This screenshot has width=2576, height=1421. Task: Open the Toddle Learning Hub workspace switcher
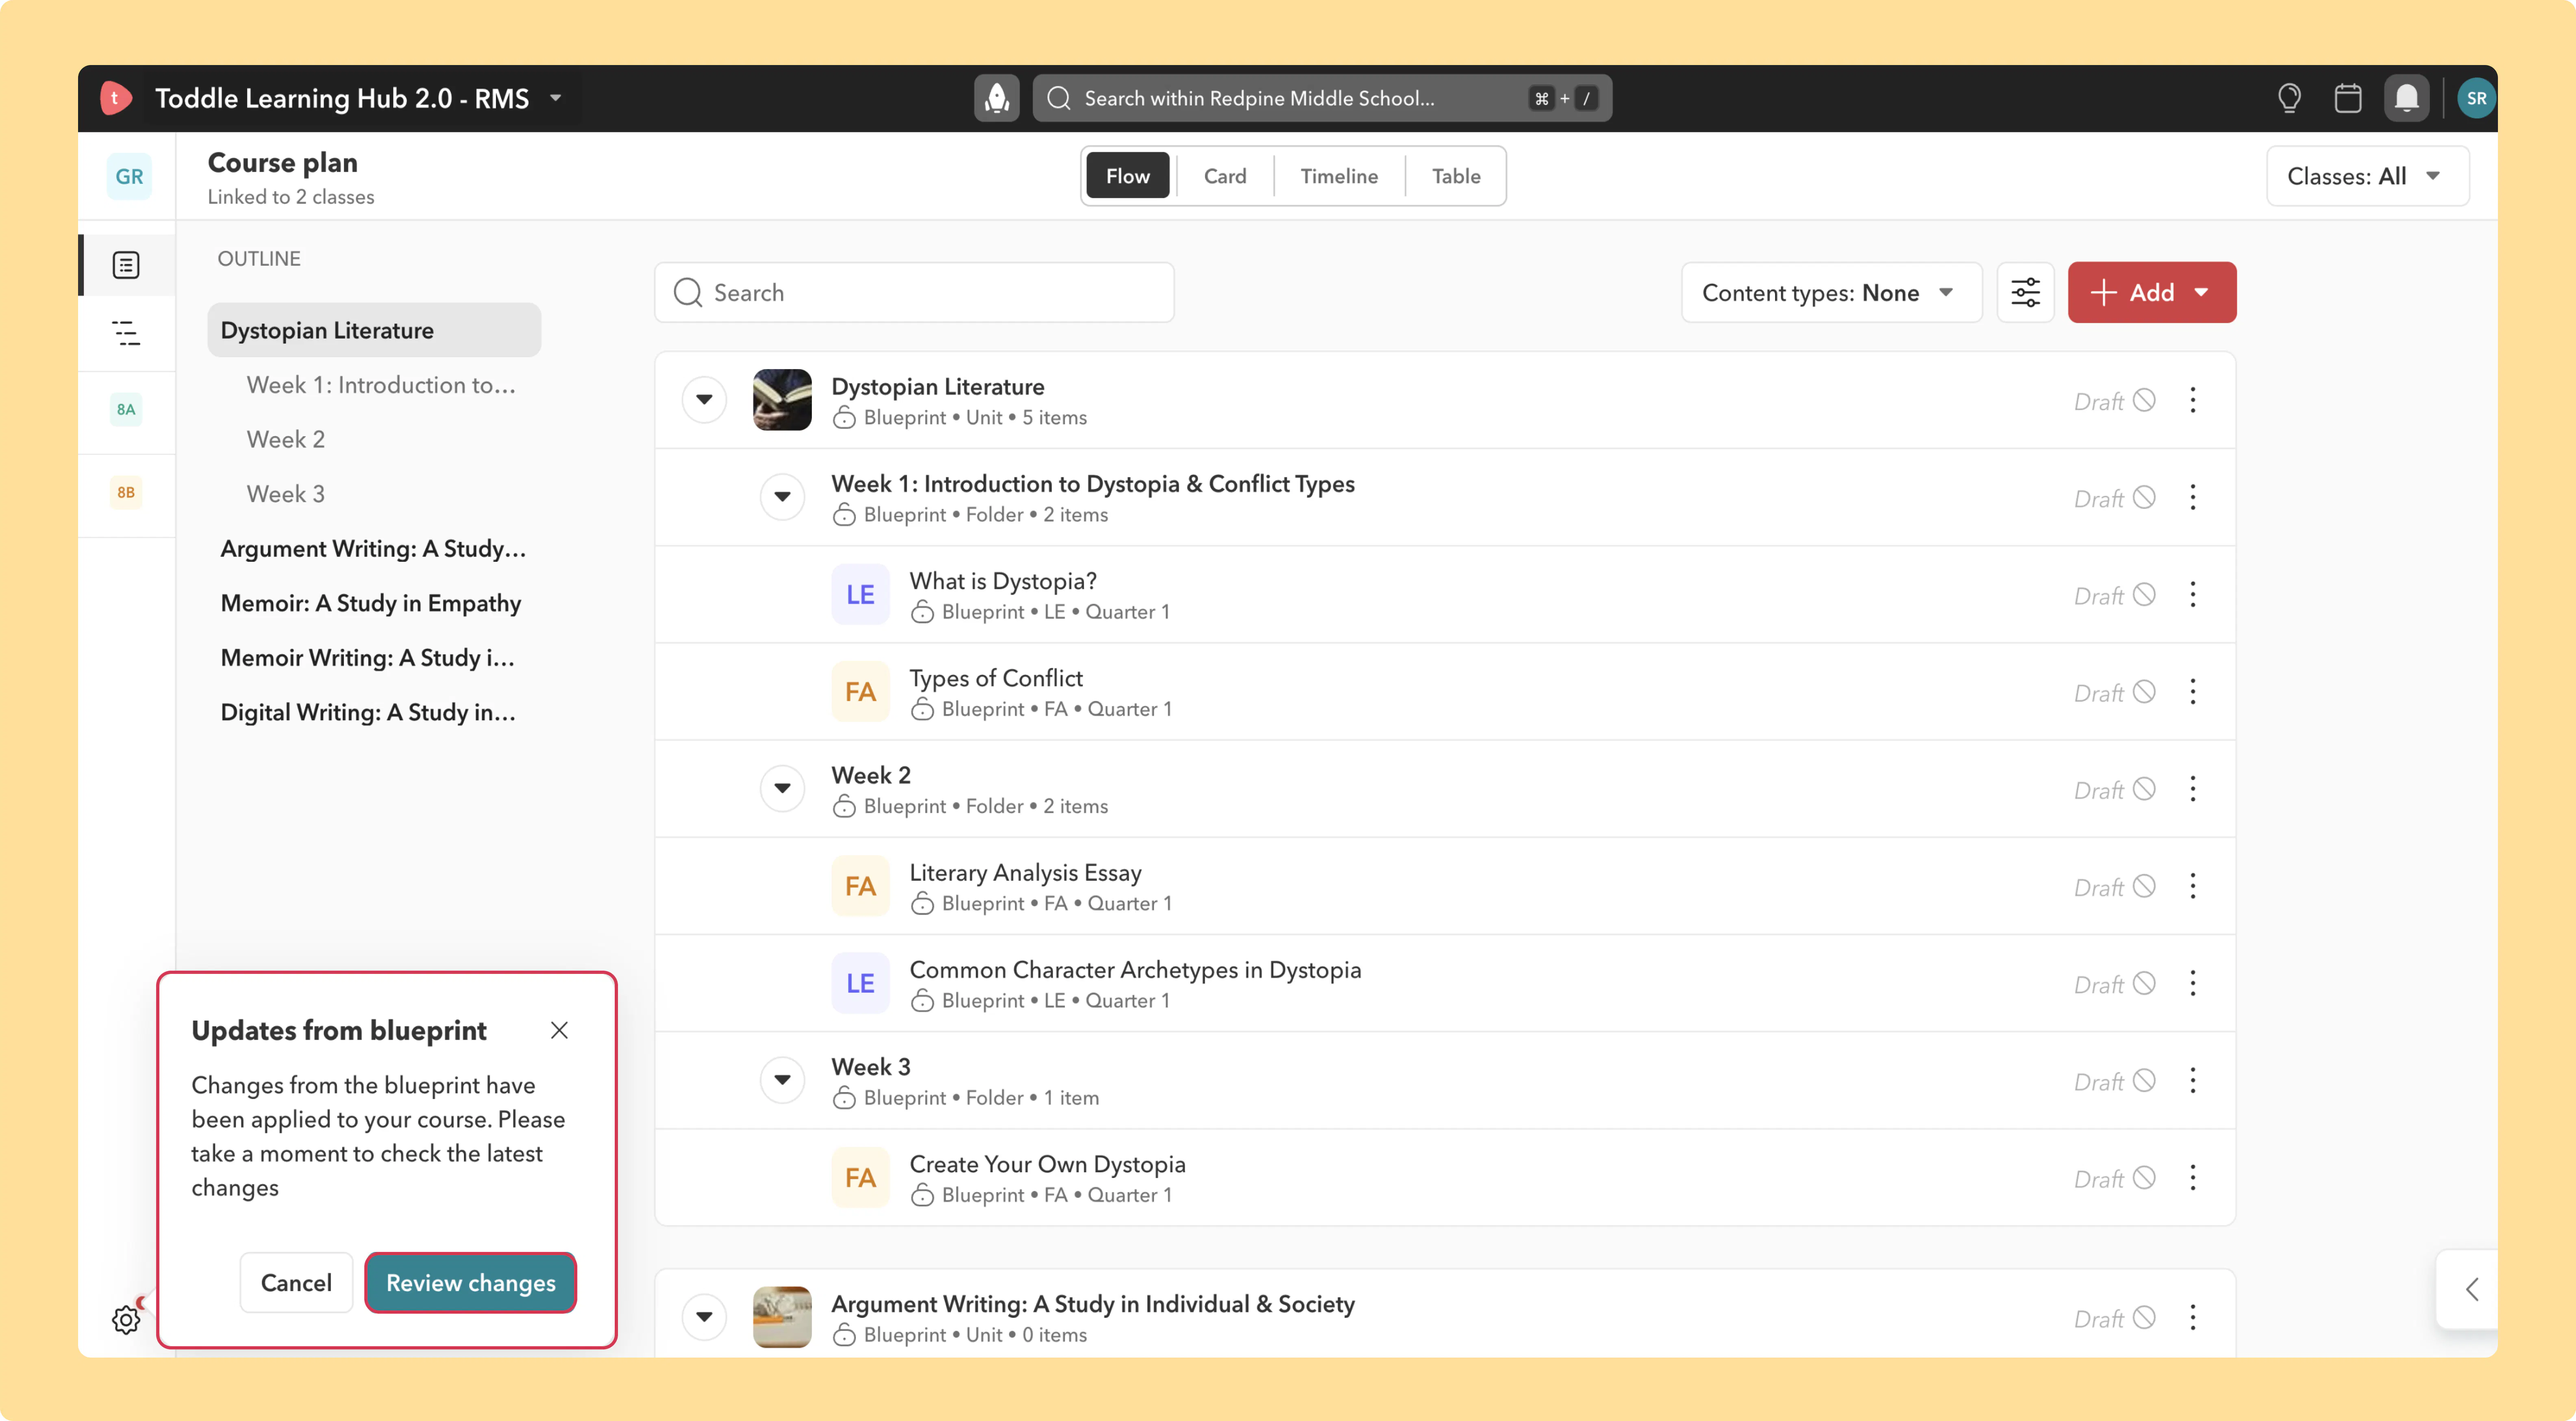pos(358,98)
